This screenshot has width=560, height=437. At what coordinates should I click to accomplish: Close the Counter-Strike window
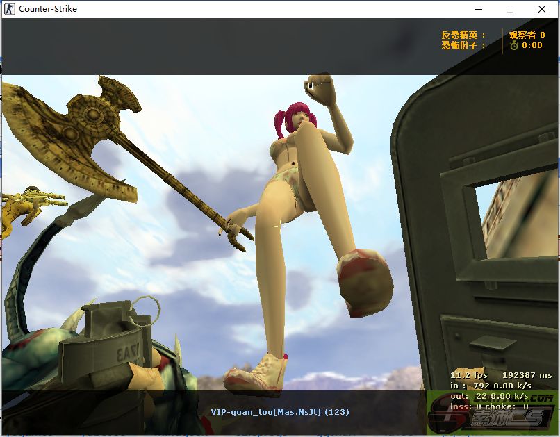pyautogui.click(x=542, y=9)
